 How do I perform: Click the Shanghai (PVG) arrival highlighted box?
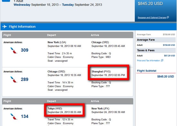point(108,72)
